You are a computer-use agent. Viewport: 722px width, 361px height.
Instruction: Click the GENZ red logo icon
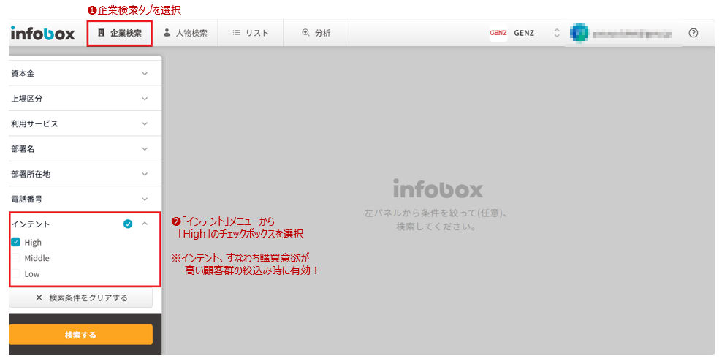498,33
